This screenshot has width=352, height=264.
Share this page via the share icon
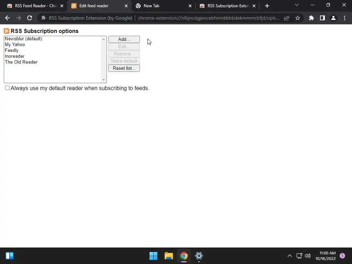(287, 18)
